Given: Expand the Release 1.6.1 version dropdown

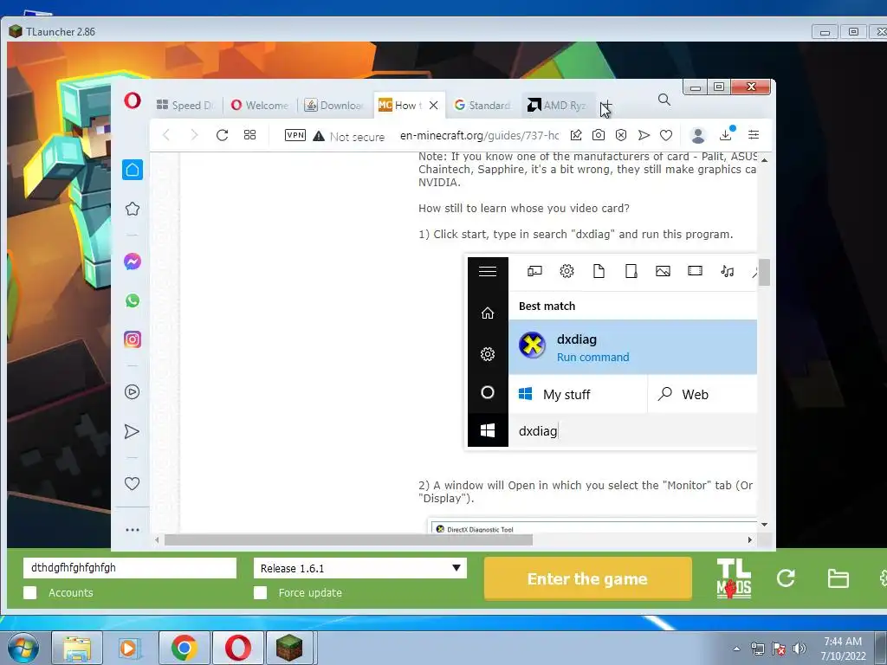Looking at the screenshot, I should click(x=456, y=568).
